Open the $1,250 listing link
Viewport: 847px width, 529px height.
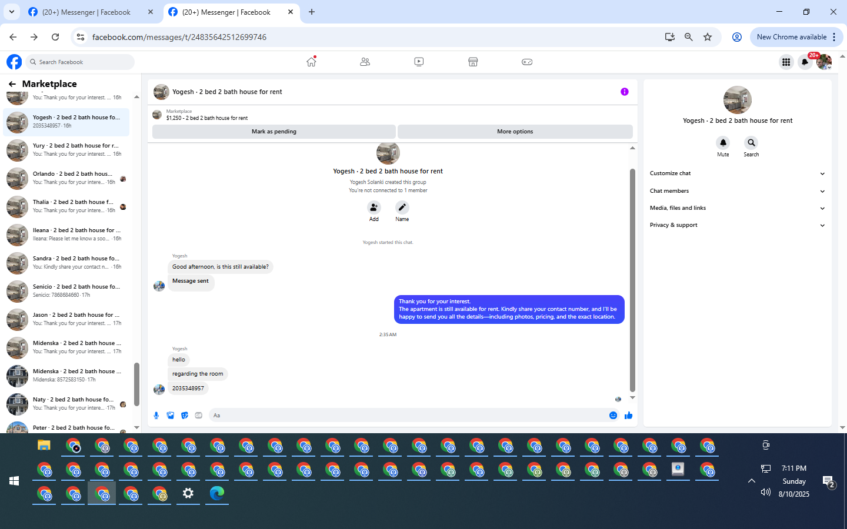pos(206,118)
